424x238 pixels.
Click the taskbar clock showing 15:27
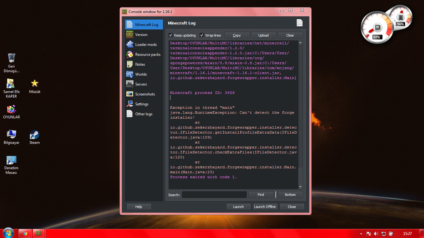408,234
